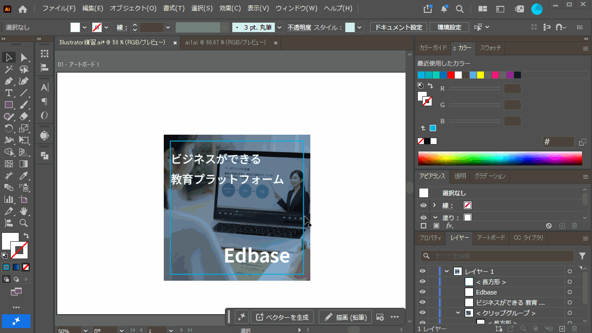Toggle 塗り attribute visibility in Appearance panel
Screen dimensions: 592x333
[x=423, y=218]
